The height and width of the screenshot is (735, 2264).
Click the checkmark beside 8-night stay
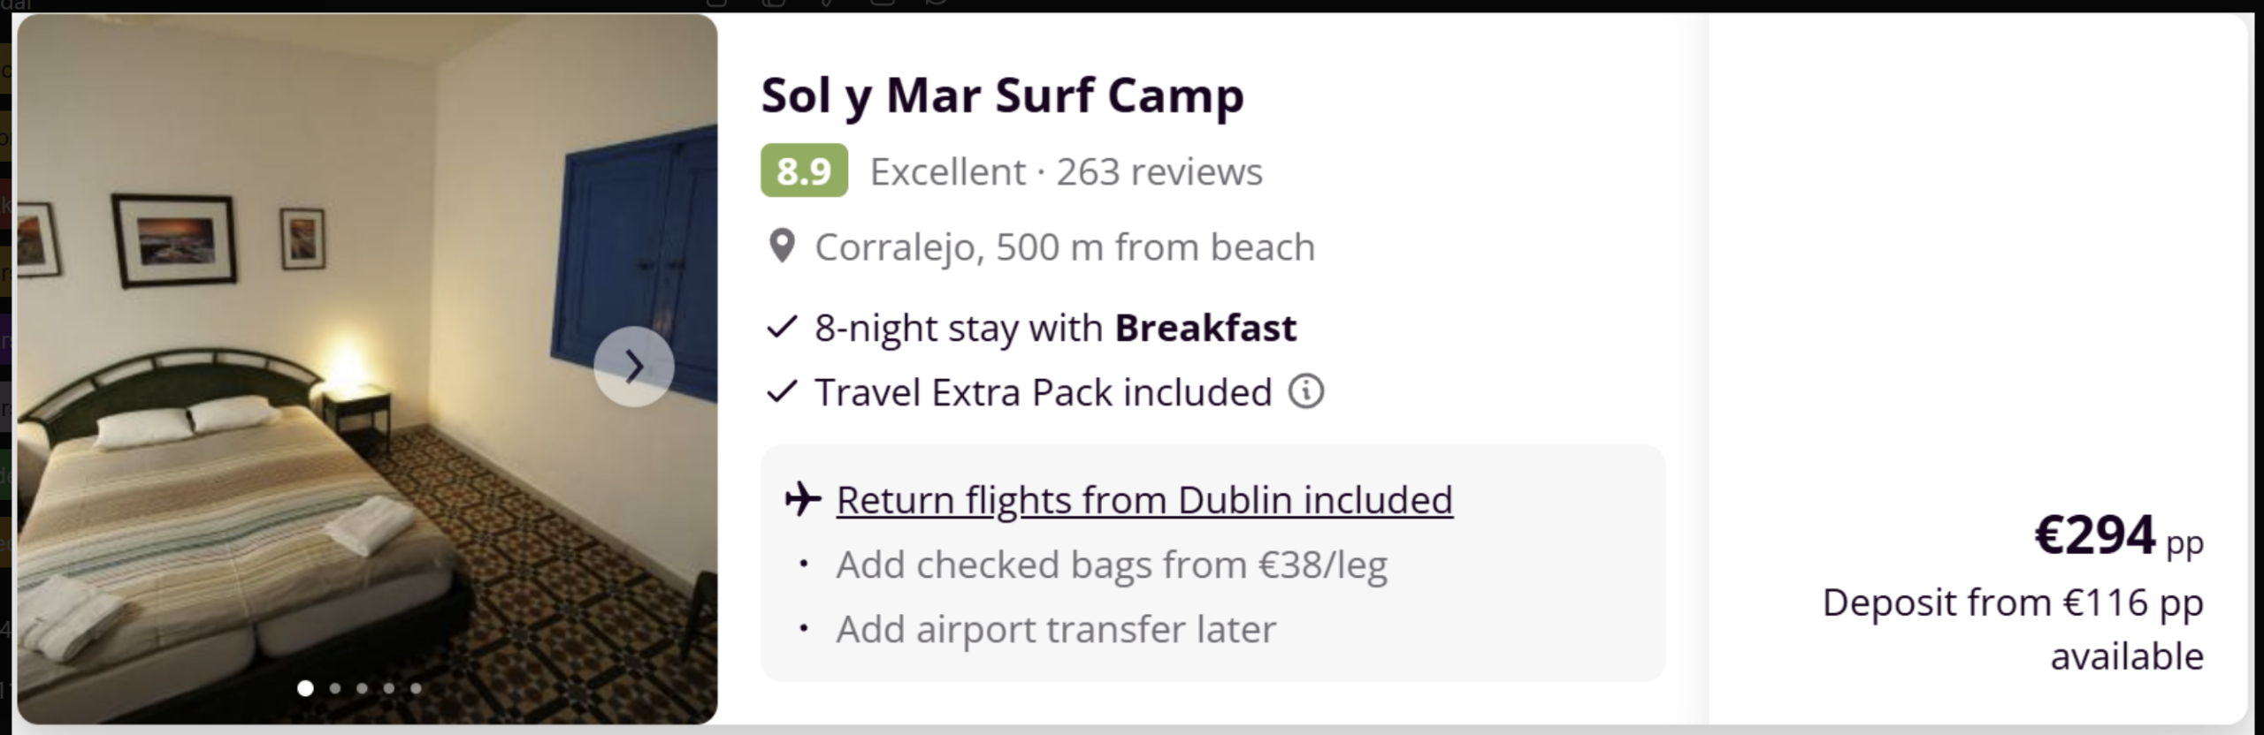click(x=780, y=327)
